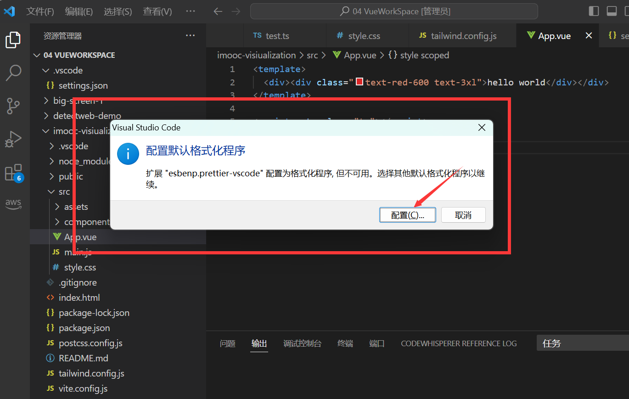
Task: Open Extensions view with badge 6
Action: [x=14, y=173]
